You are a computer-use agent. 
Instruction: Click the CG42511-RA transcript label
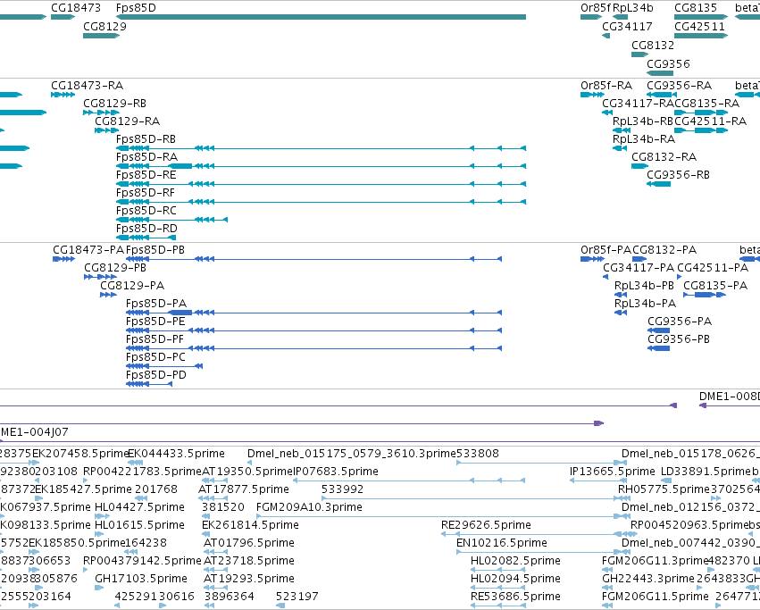click(710, 121)
